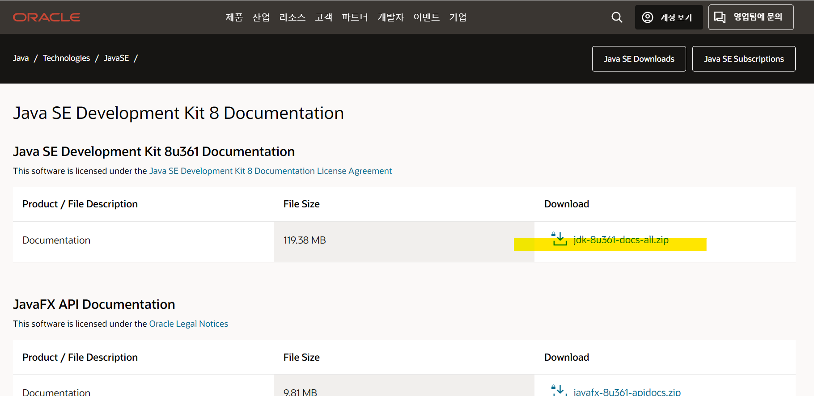This screenshot has width=814, height=396.
Task: Open the 고객 menu
Action: [x=323, y=17]
